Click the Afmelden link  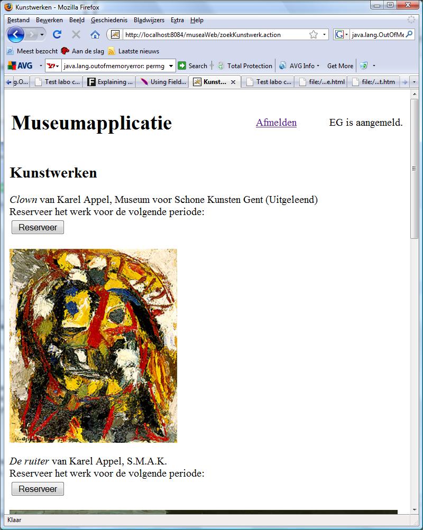(x=276, y=123)
